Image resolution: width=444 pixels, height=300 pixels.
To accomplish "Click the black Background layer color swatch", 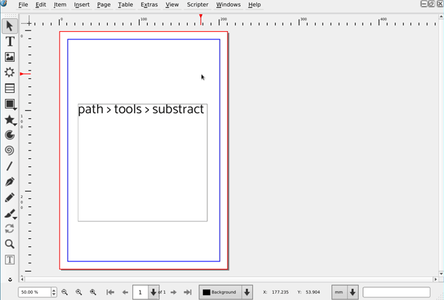I will point(207,293).
